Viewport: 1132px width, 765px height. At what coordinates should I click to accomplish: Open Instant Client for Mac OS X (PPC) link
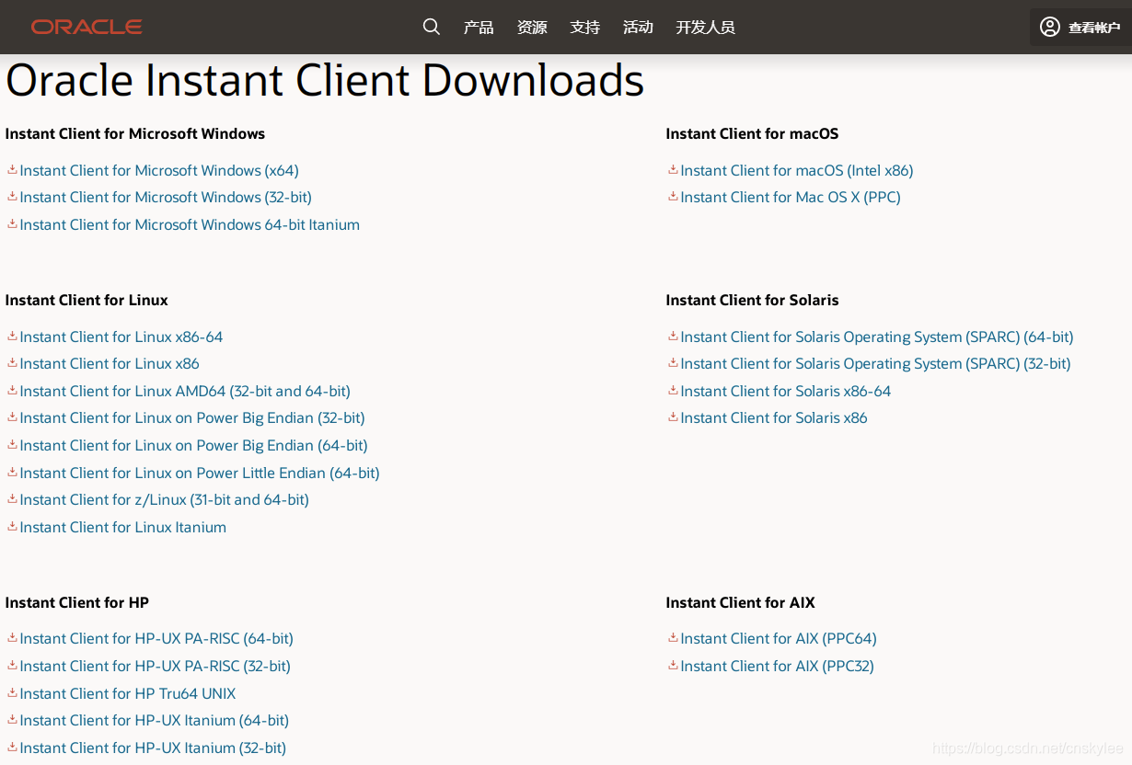pos(790,197)
